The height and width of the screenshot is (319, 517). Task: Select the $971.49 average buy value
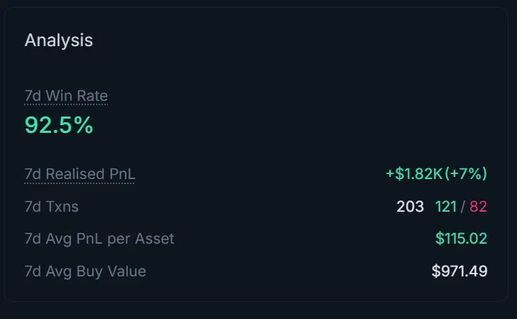459,271
